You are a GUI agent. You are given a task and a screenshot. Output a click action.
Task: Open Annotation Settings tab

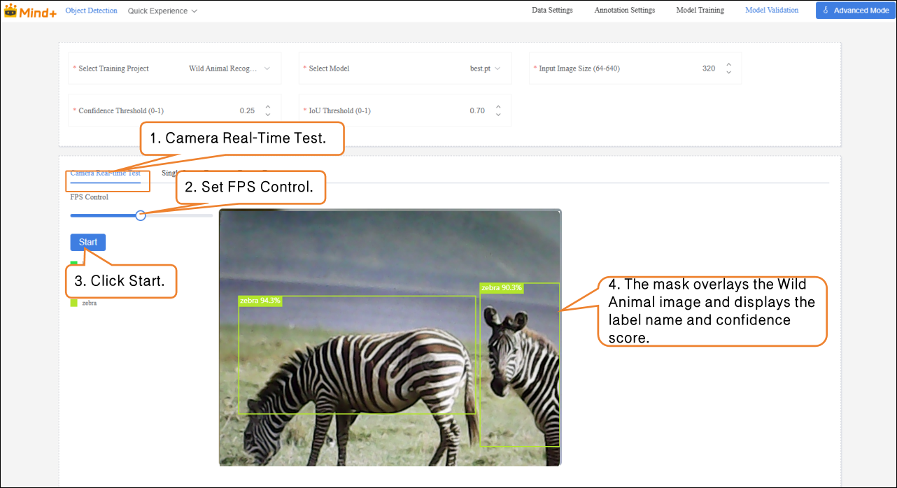pyautogui.click(x=624, y=10)
